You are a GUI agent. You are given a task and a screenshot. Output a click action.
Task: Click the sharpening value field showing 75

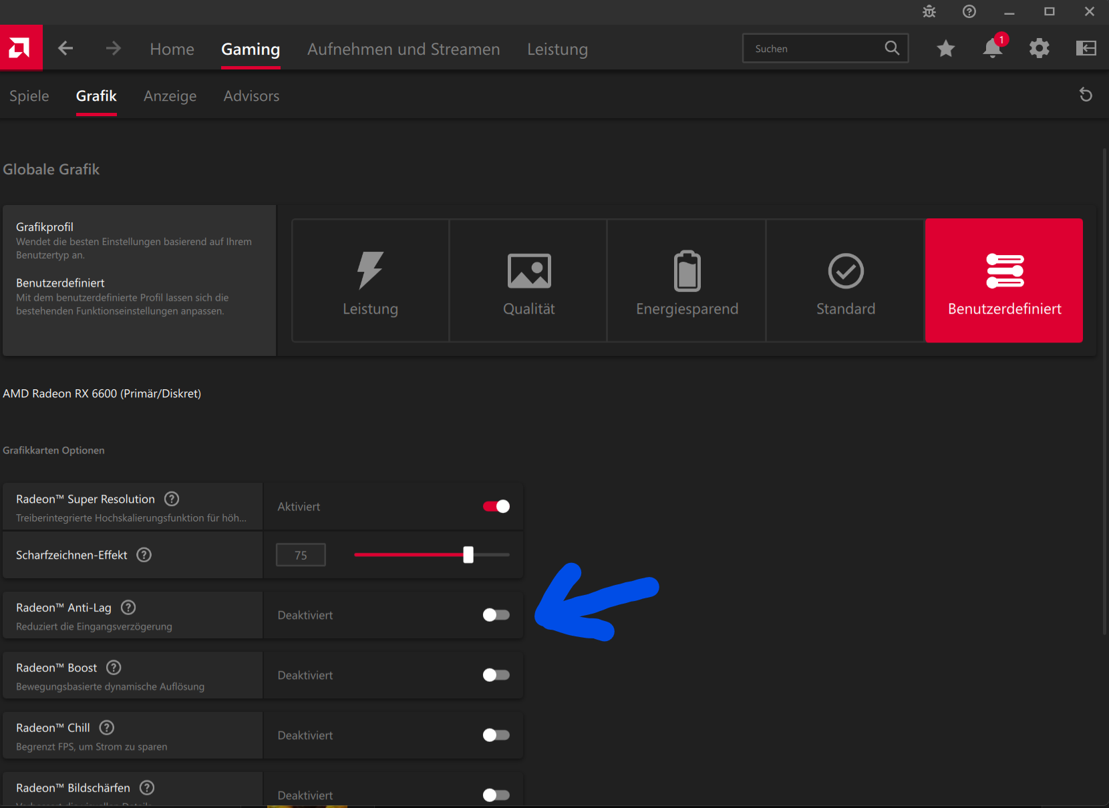301,555
